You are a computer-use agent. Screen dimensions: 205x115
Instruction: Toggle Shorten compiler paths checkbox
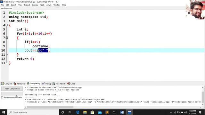pos(2,97)
